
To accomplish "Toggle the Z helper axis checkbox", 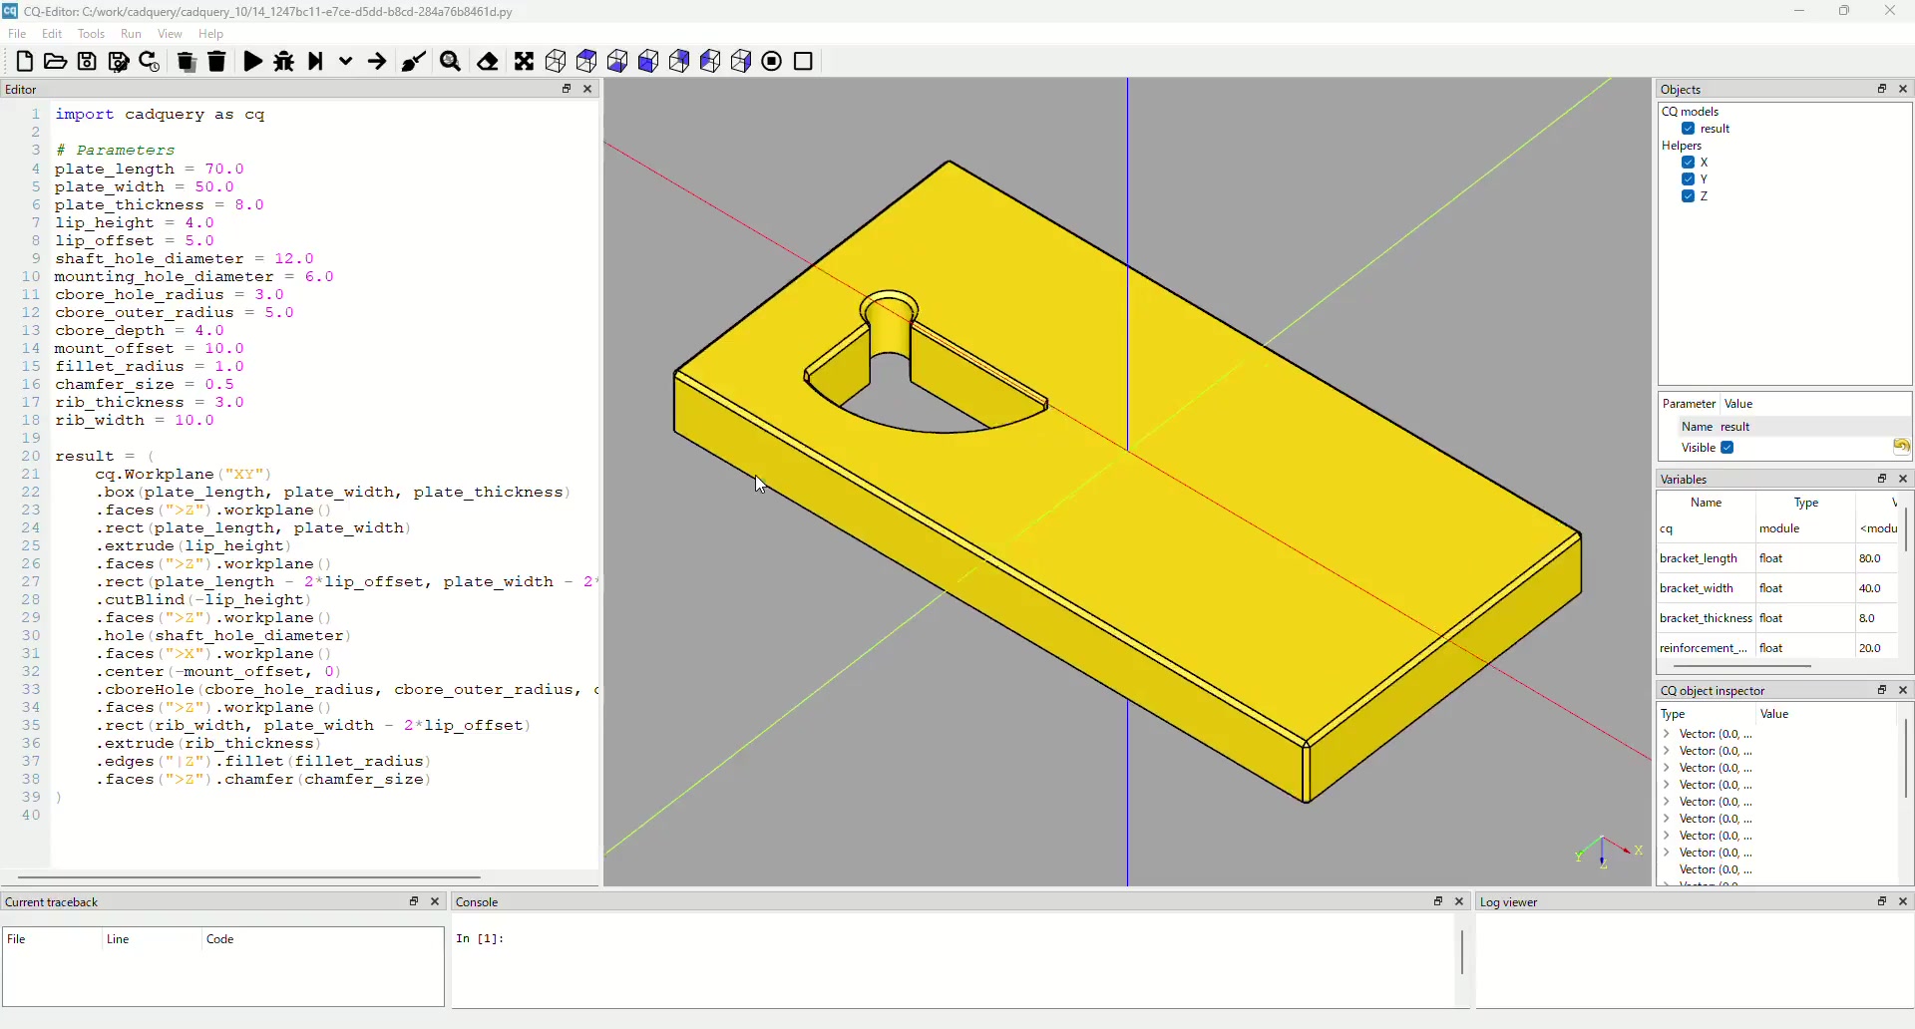I will tap(1689, 196).
